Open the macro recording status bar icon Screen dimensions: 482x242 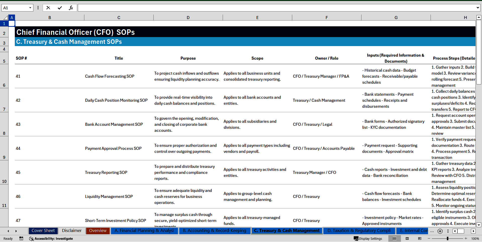21,238
